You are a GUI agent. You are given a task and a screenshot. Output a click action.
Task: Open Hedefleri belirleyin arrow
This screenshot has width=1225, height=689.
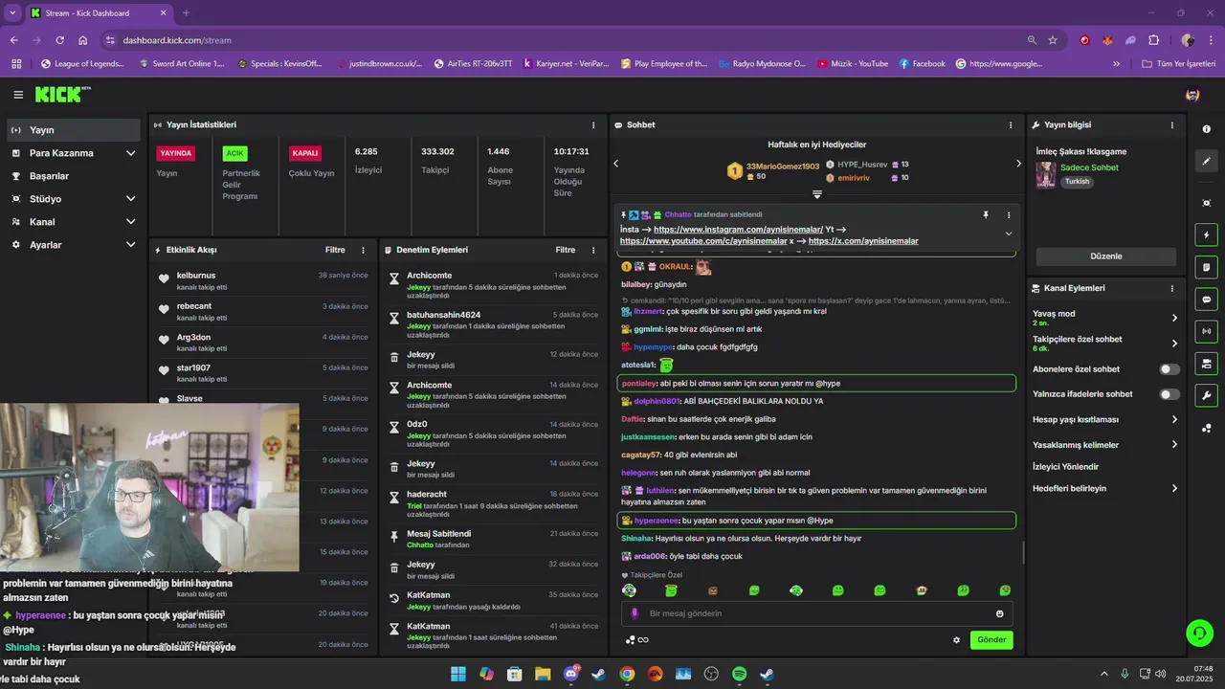point(1174,488)
